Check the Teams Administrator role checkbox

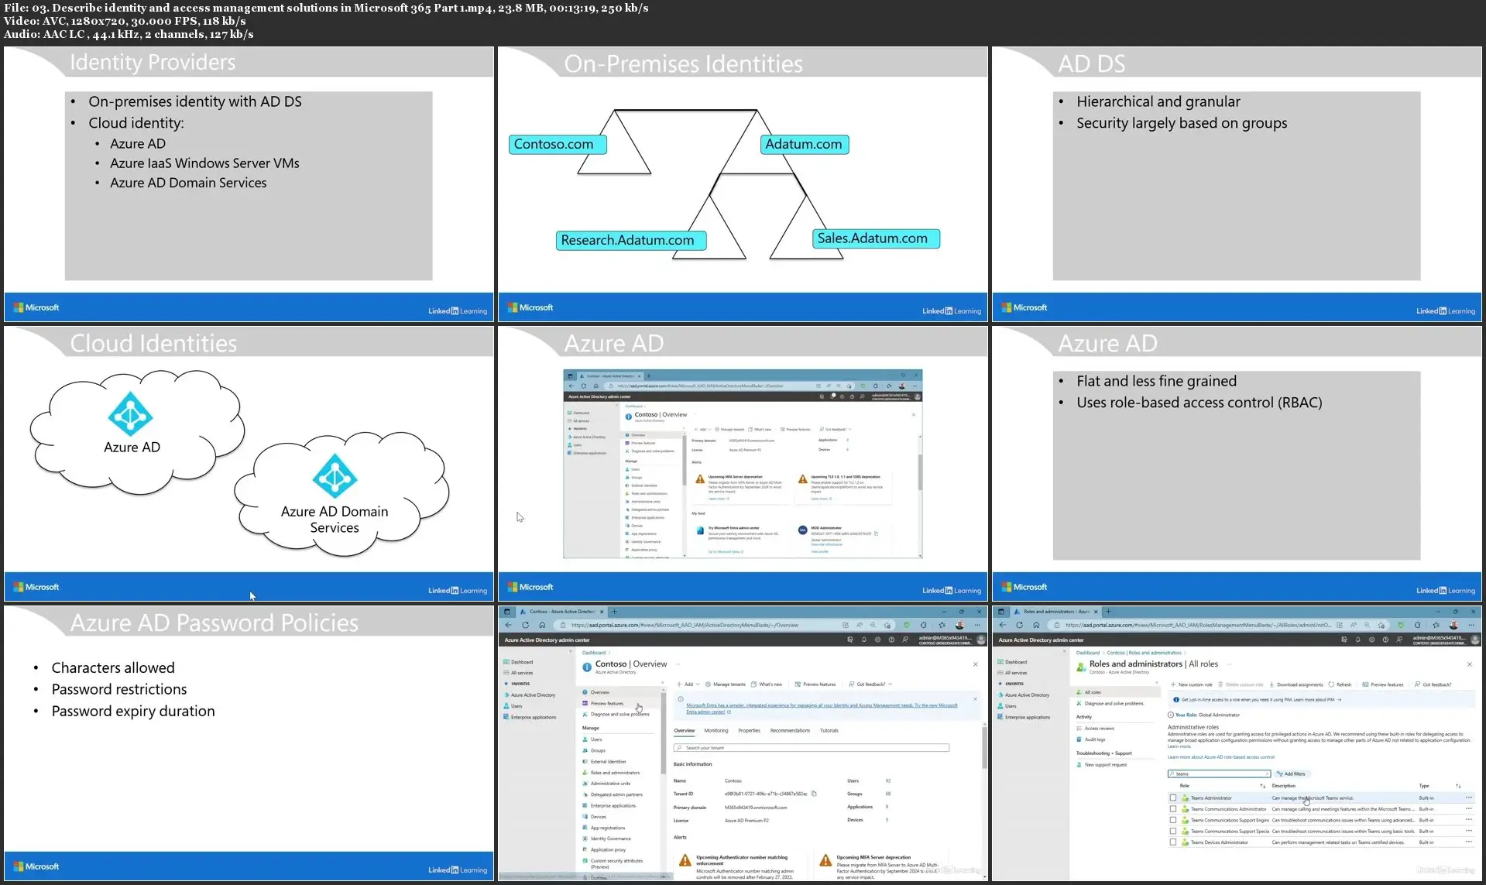[1173, 798]
